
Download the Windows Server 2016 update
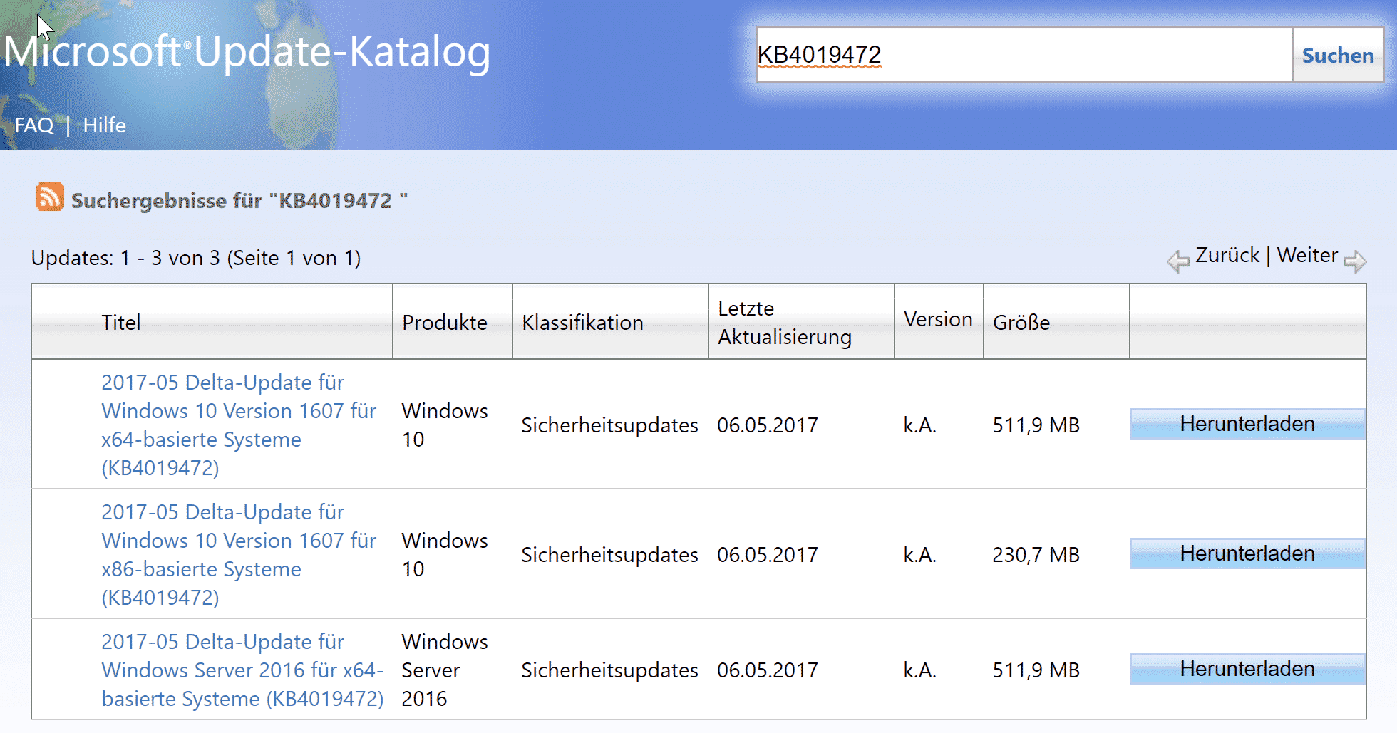1247,669
